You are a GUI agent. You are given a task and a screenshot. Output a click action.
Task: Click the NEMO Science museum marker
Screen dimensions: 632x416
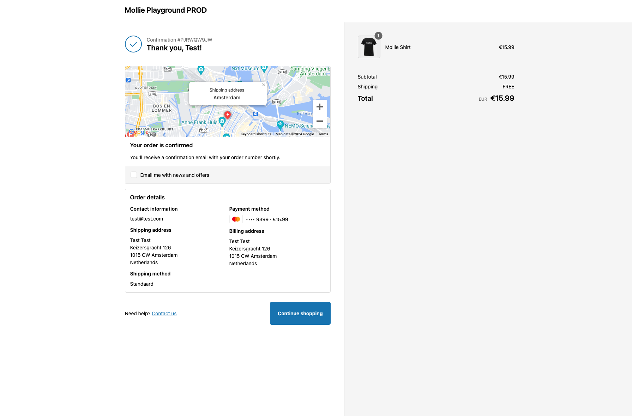coord(280,125)
